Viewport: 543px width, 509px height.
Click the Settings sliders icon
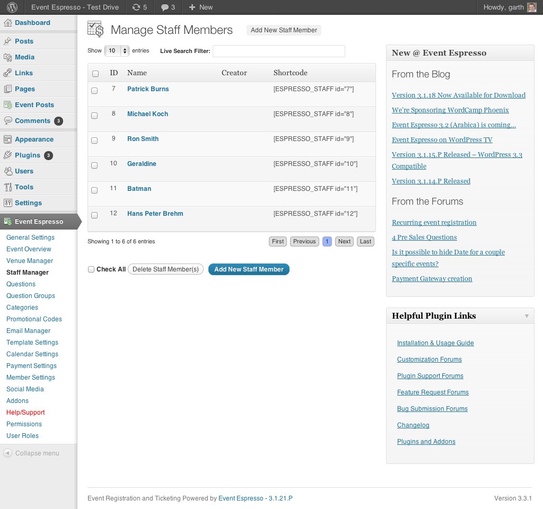coord(7,203)
